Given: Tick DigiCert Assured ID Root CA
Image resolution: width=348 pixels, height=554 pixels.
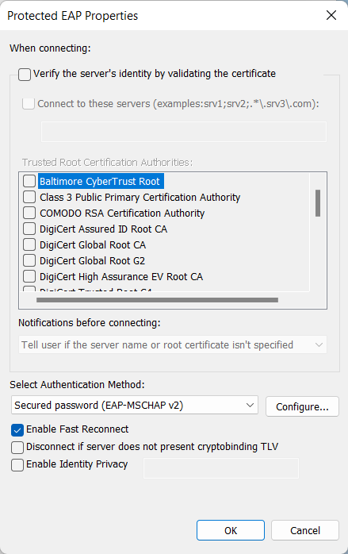Looking at the screenshot, I should pyautogui.click(x=29, y=229).
